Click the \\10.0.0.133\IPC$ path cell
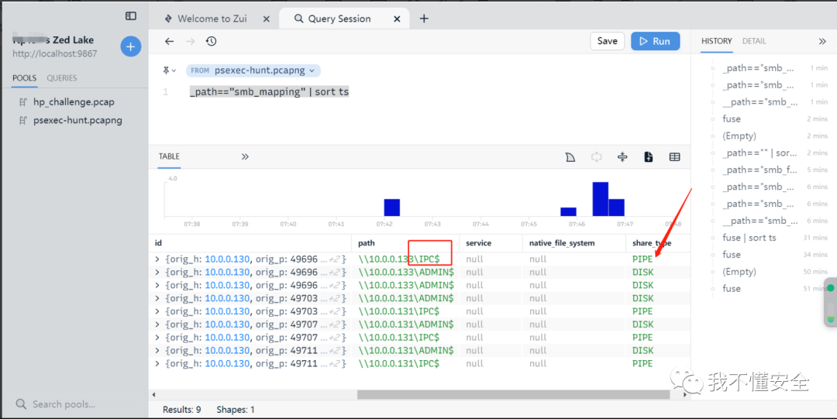Screen dimensions: 837x419 (x=399, y=259)
